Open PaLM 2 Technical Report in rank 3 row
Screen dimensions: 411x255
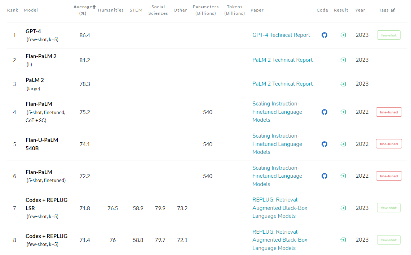tap(282, 84)
